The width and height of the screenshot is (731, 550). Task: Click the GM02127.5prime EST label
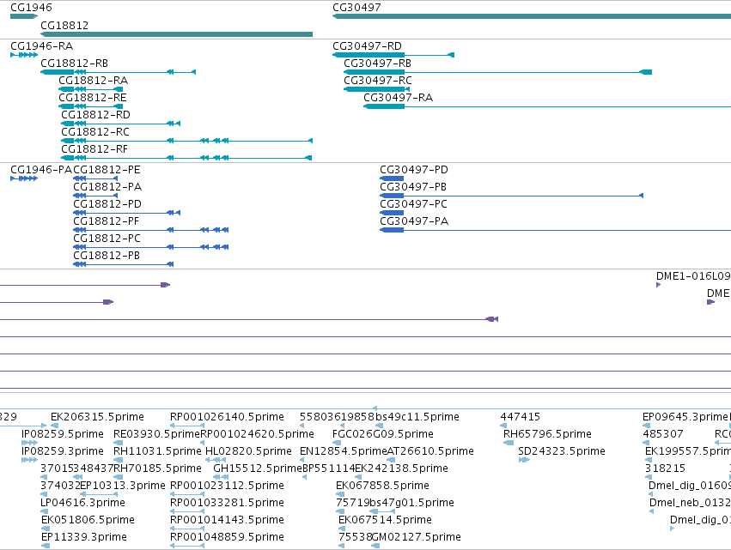pyautogui.click(x=417, y=537)
